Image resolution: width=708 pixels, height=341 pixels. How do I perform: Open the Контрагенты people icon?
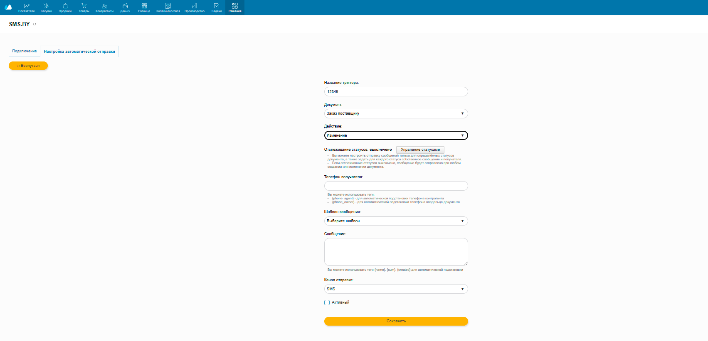tap(104, 6)
